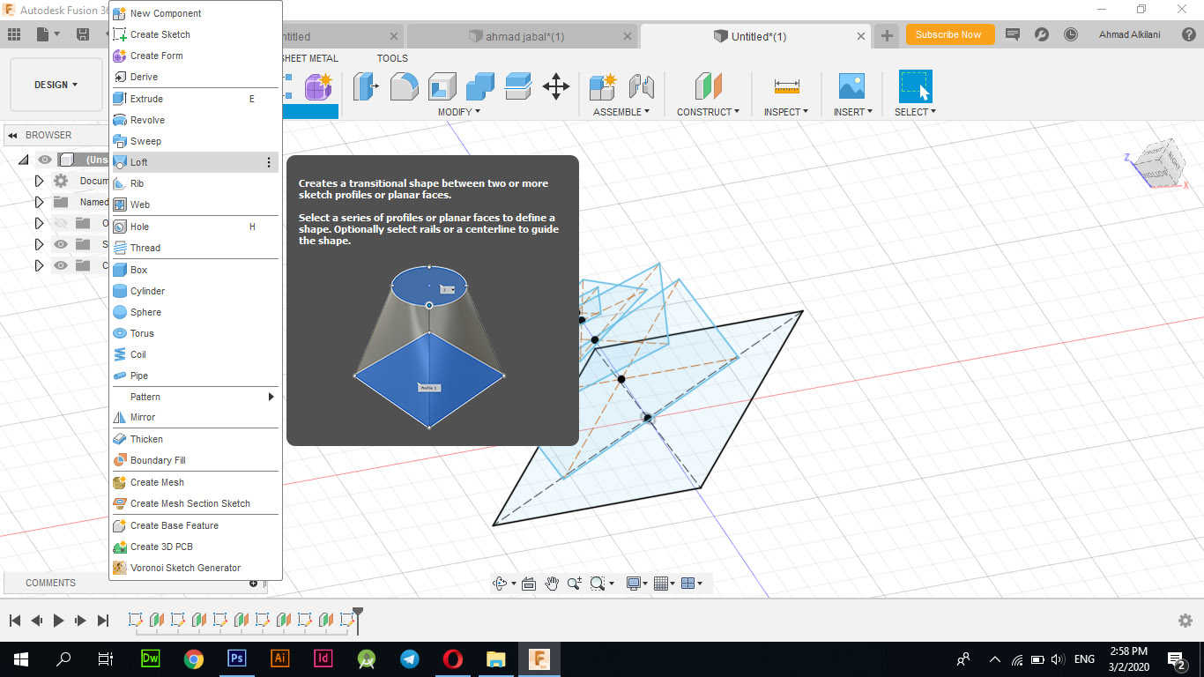Image resolution: width=1204 pixels, height=677 pixels.
Task: Show the hidden Origin (O…) folder eye
Action: pos(61,223)
